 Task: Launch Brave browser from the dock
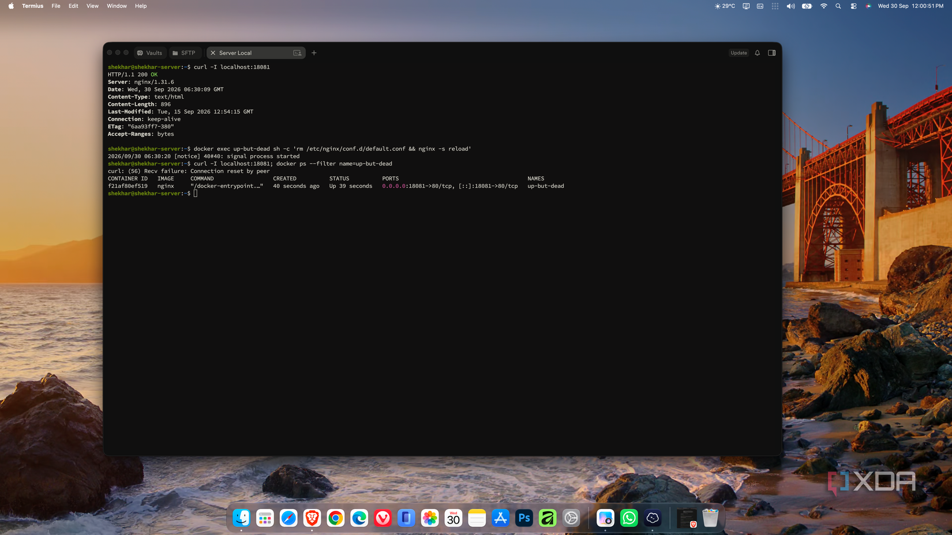[x=312, y=518]
